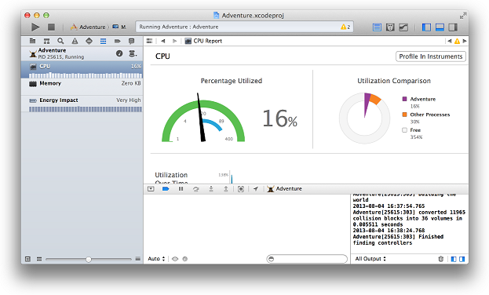Image resolution: width=489 pixels, height=295 pixels.
Task: Enter full screen with window corner arrows
Action: (463, 15)
